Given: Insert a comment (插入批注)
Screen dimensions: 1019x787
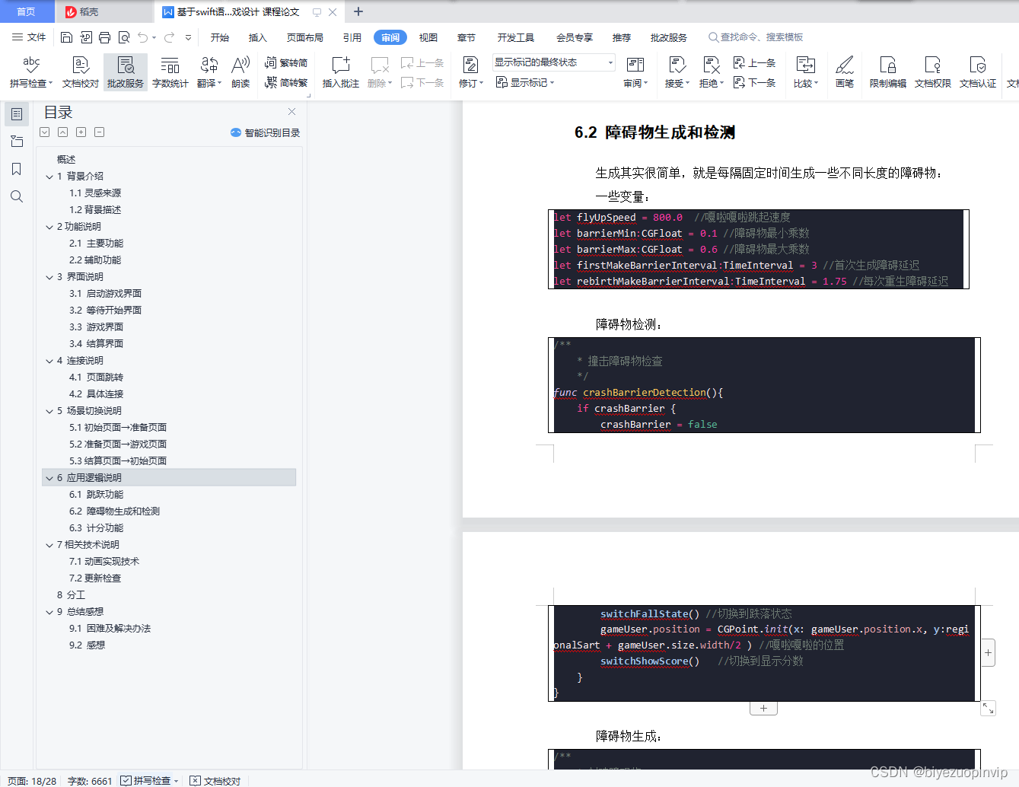Looking at the screenshot, I should 340,72.
